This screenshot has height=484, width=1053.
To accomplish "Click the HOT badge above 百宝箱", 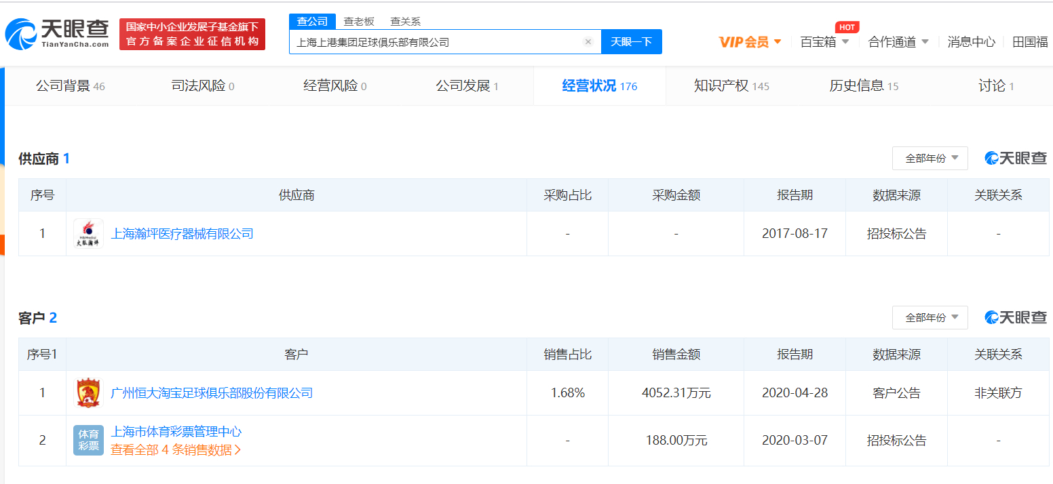I will coord(847,27).
